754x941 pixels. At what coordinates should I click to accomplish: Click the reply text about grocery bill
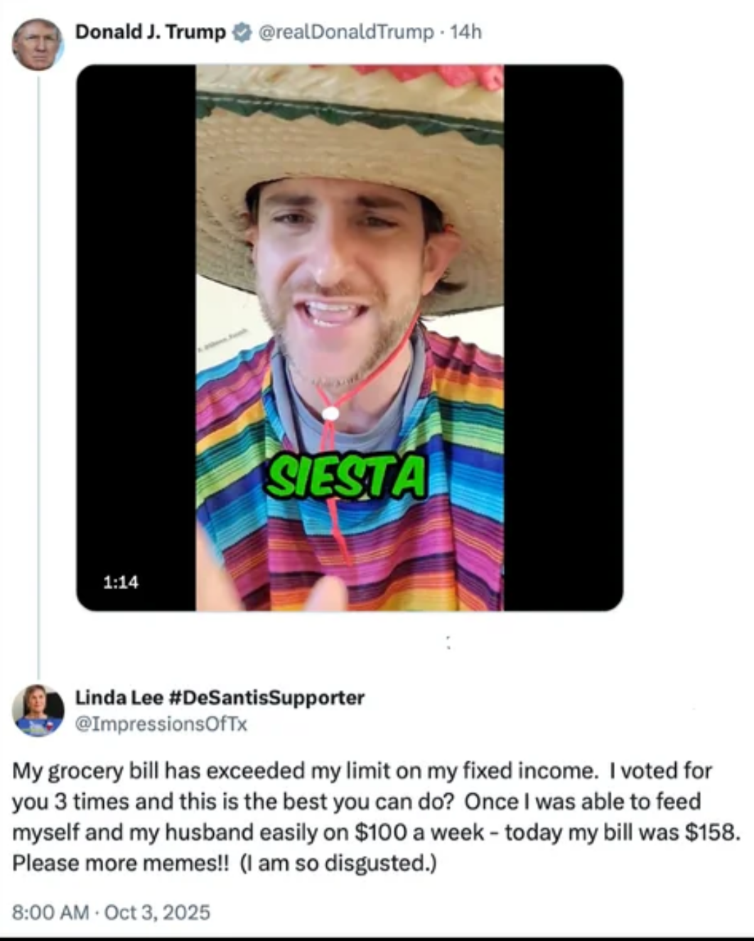(376, 817)
